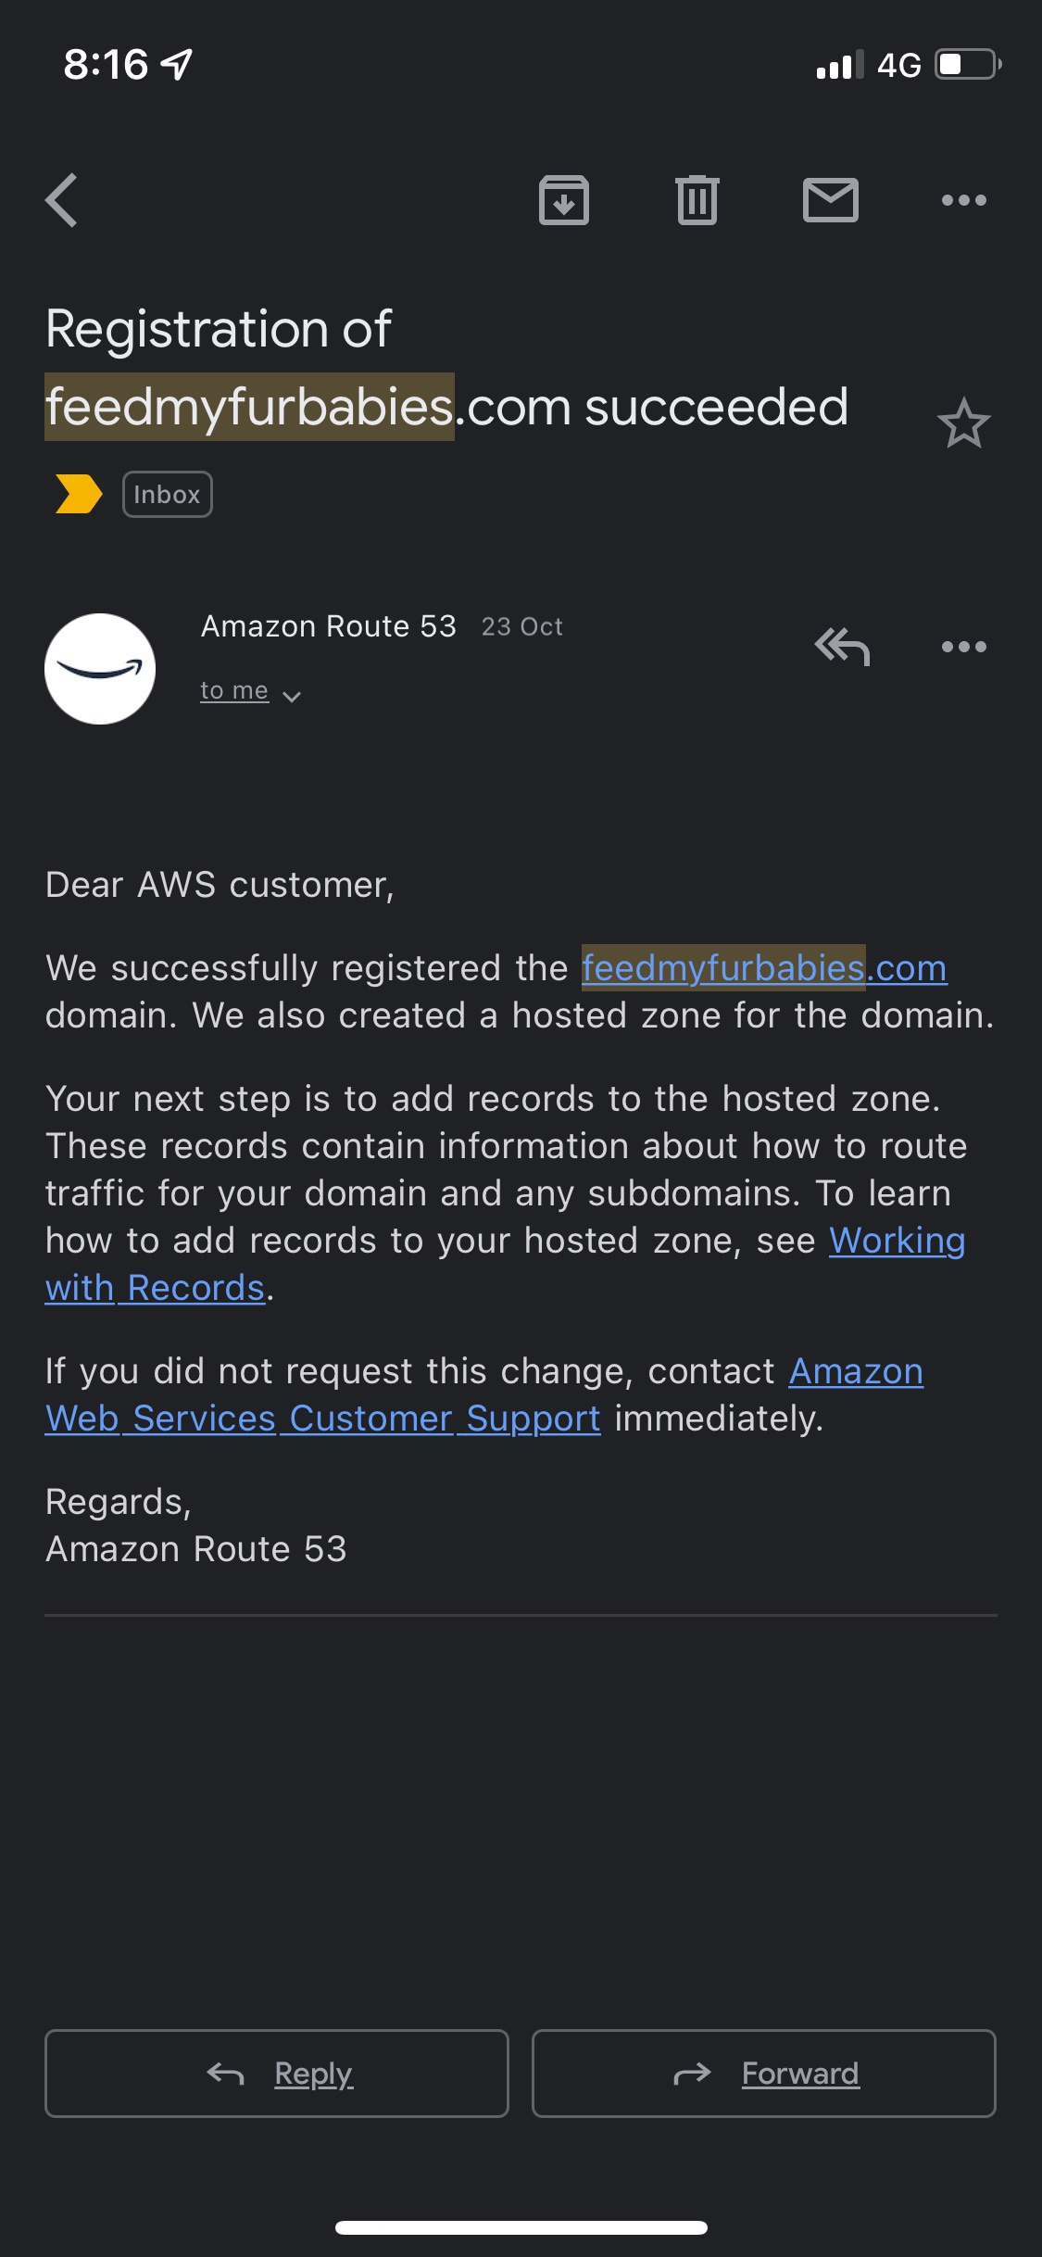Tap the location arrow in the status bar
Viewport: 1042px width, 2257px height.
tap(177, 64)
